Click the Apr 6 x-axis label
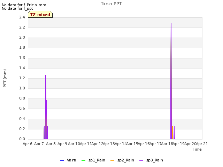Image resolution: width=223 pixels, height=167 pixels. (28, 144)
